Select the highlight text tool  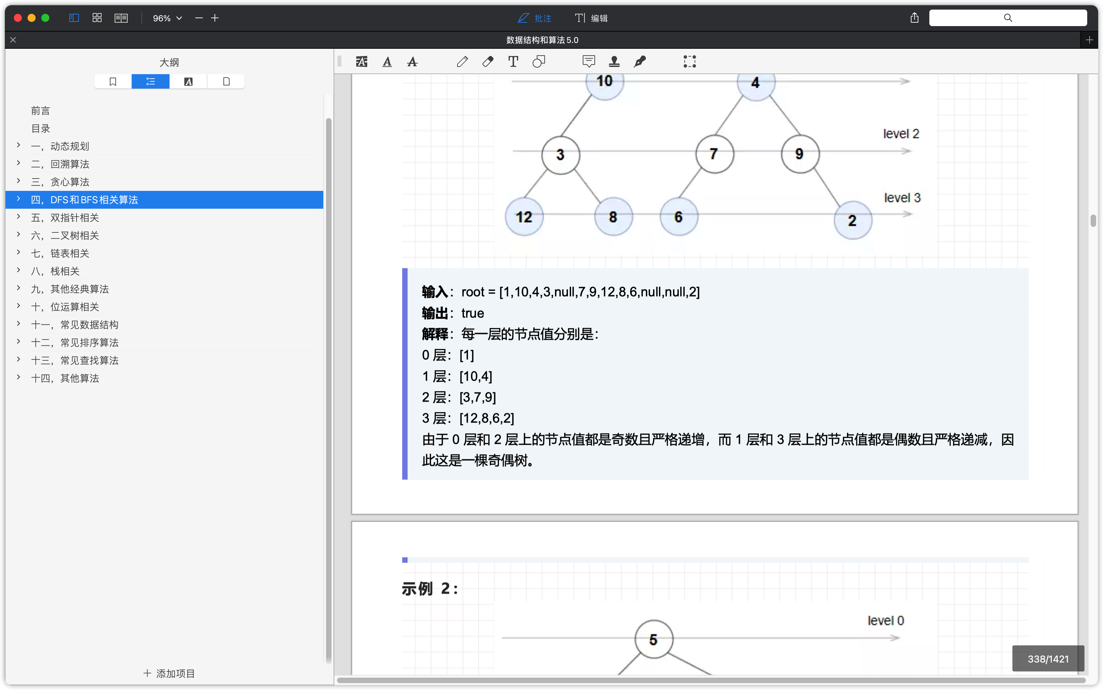(x=361, y=61)
